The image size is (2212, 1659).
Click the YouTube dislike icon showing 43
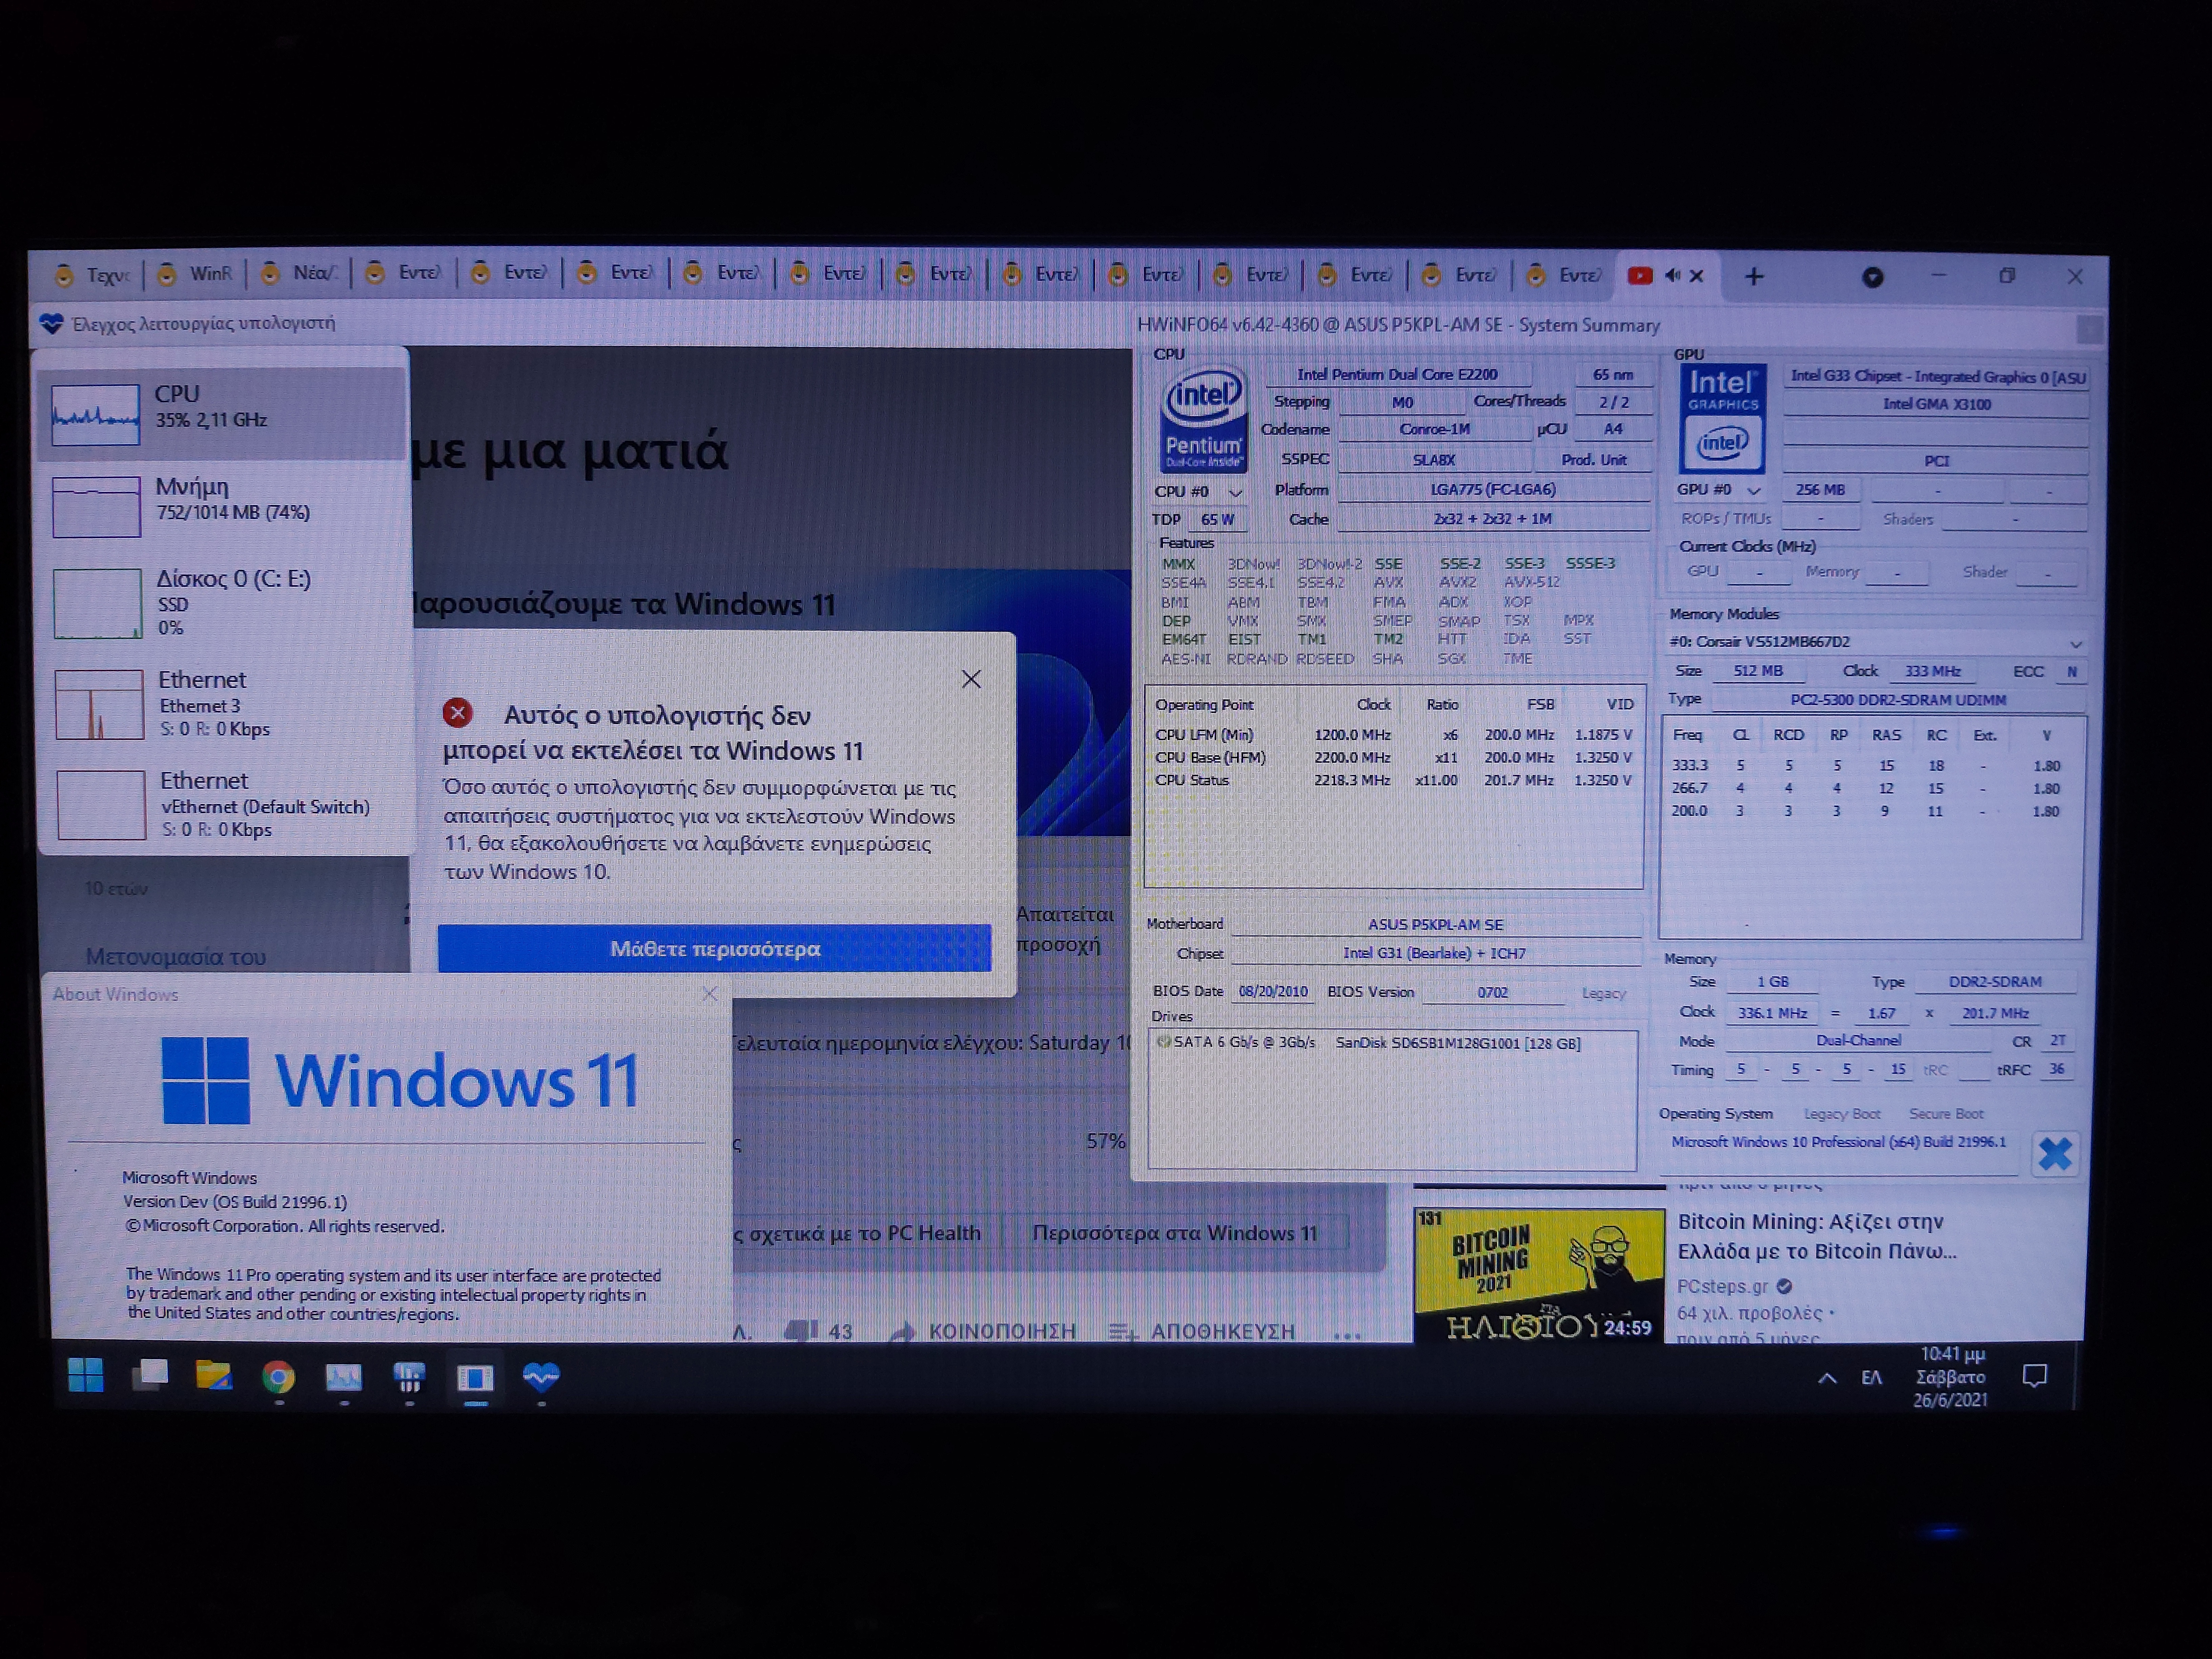coord(801,1331)
